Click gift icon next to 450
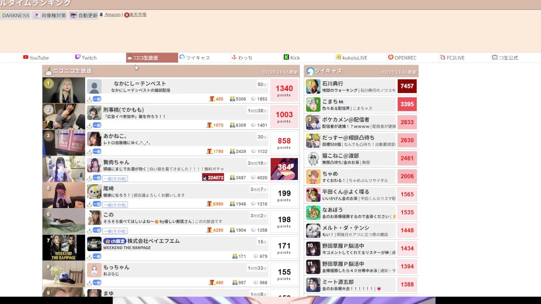The image size is (541, 304). [212, 99]
